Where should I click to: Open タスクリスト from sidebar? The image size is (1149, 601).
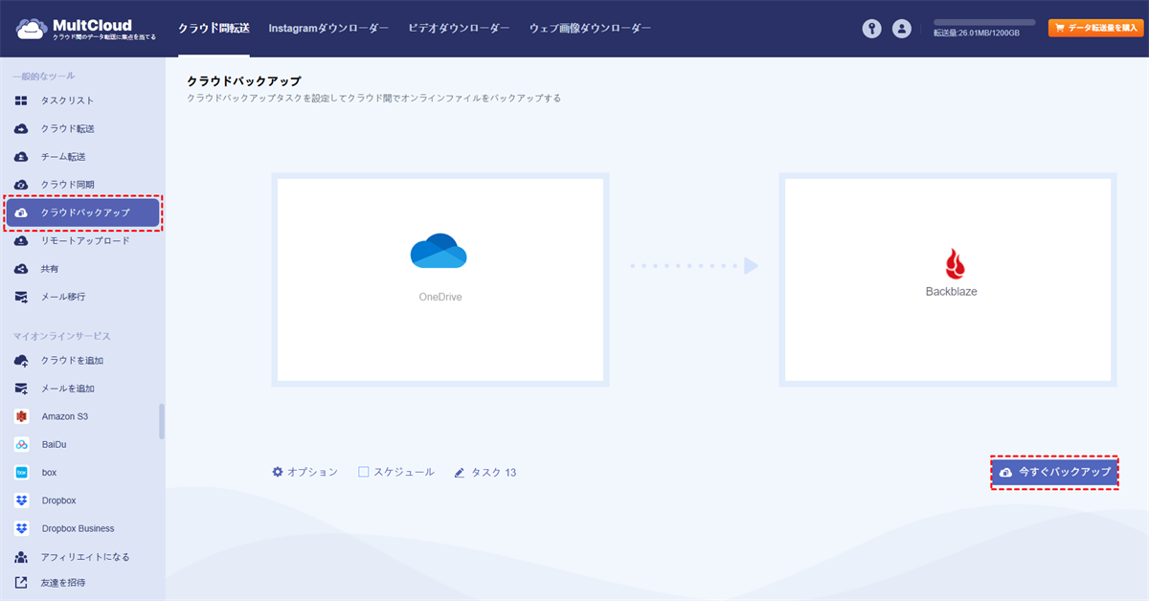click(67, 100)
